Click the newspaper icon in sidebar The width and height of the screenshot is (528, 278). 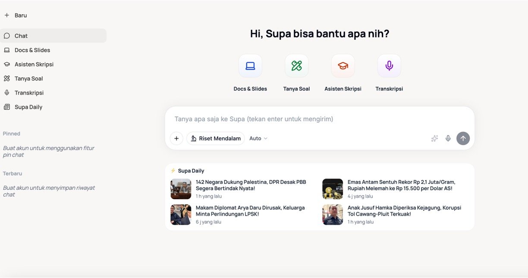pos(6,107)
